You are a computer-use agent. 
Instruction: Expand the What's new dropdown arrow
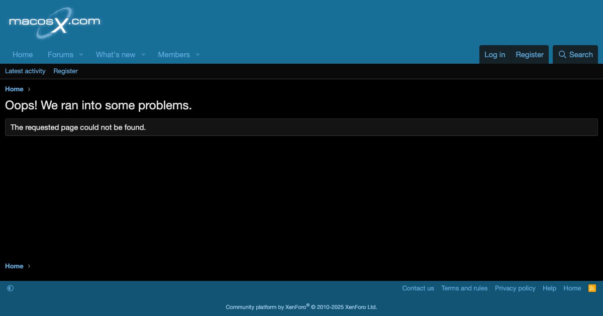point(143,55)
